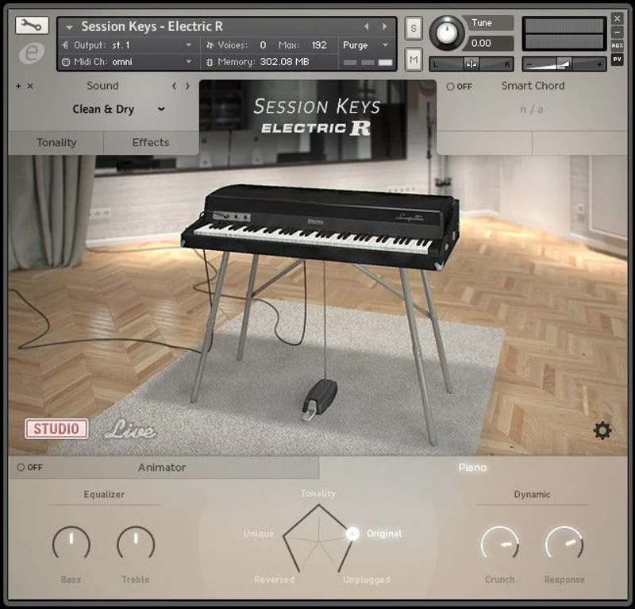The height and width of the screenshot is (609, 635).
Task: Click the PV button in header
Action: tap(617, 60)
